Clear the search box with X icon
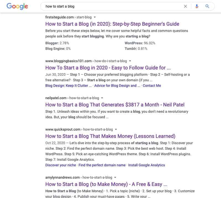Screen dimensions: 221x198 (185, 6)
